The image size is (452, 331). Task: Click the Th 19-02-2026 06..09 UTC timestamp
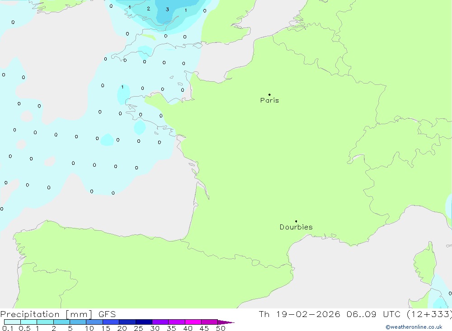355,314
